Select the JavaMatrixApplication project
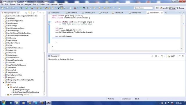Image resolution: width=186 pixels, height=105 pixels. [x=15, y=21]
